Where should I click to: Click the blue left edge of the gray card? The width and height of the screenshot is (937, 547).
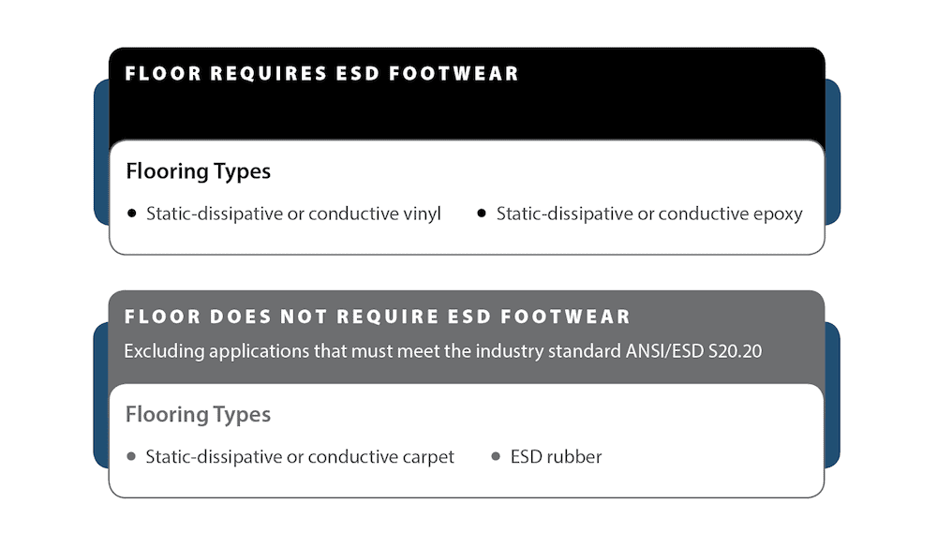pos(100,395)
